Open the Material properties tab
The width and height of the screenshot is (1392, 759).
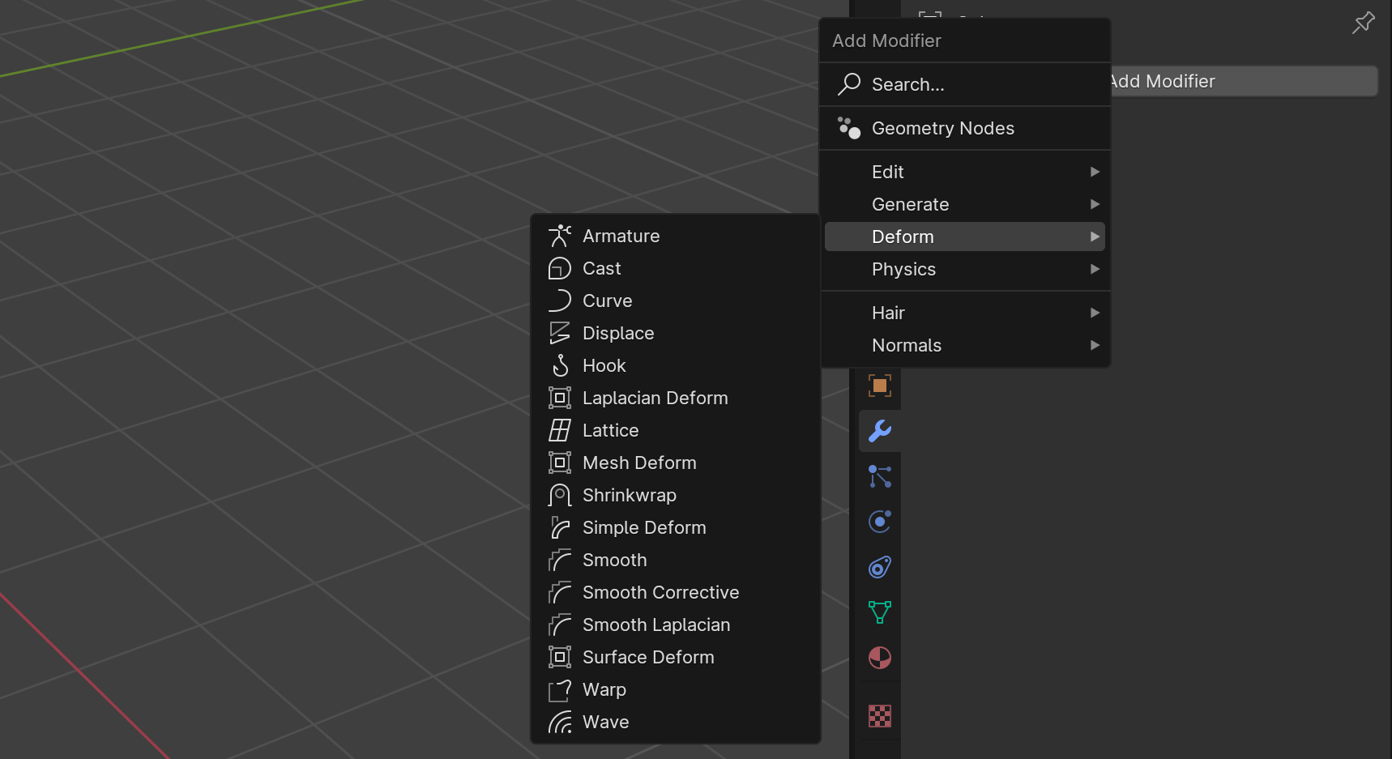point(880,658)
